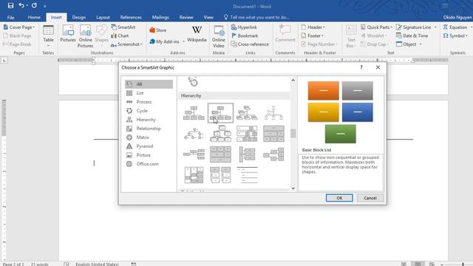Undo the last action in Quick Access toolbar
This screenshot has width=473, height=266.
point(21,5)
